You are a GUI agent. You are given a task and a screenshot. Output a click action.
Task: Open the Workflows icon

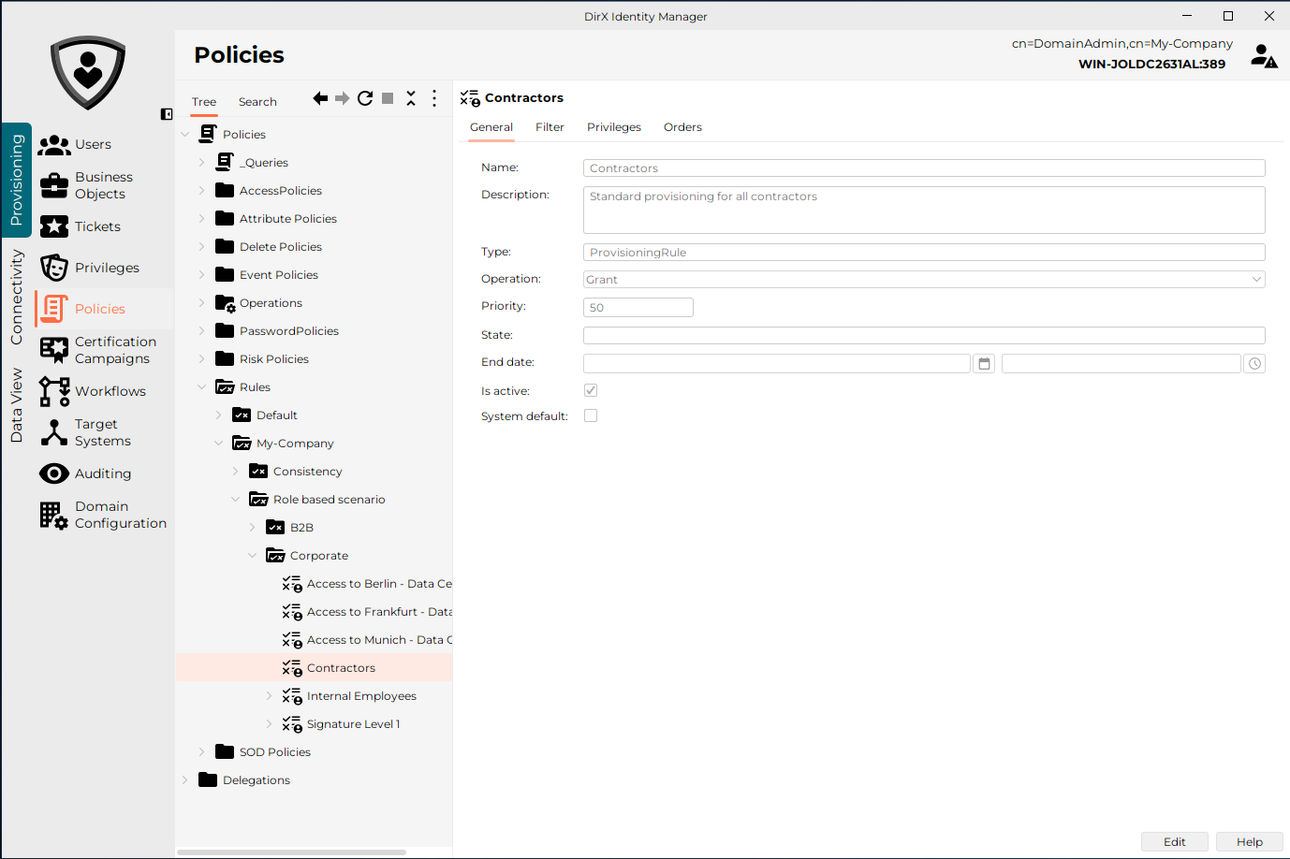point(54,391)
